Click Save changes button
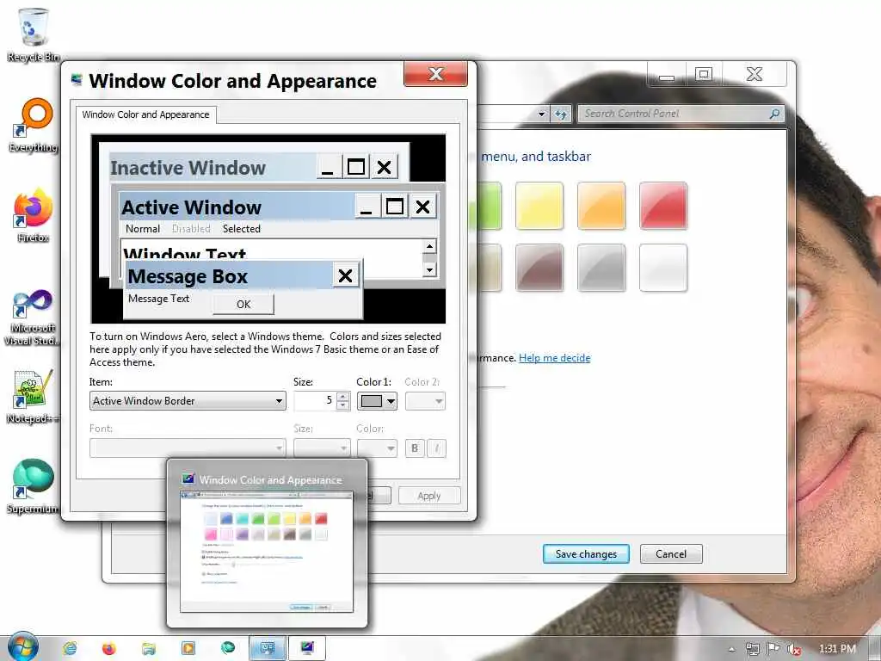Screen dimensions: 881x661 (586, 554)
